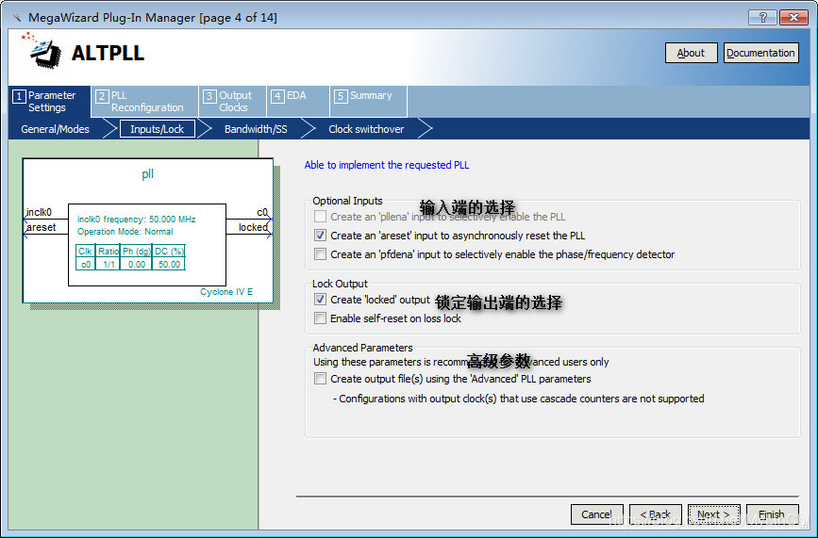Click the Cancel button

597,514
